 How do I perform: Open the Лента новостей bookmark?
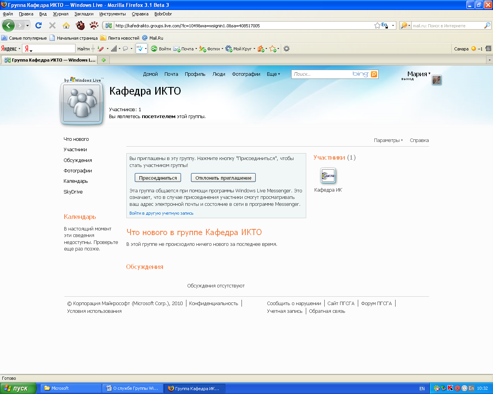click(x=120, y=38)
